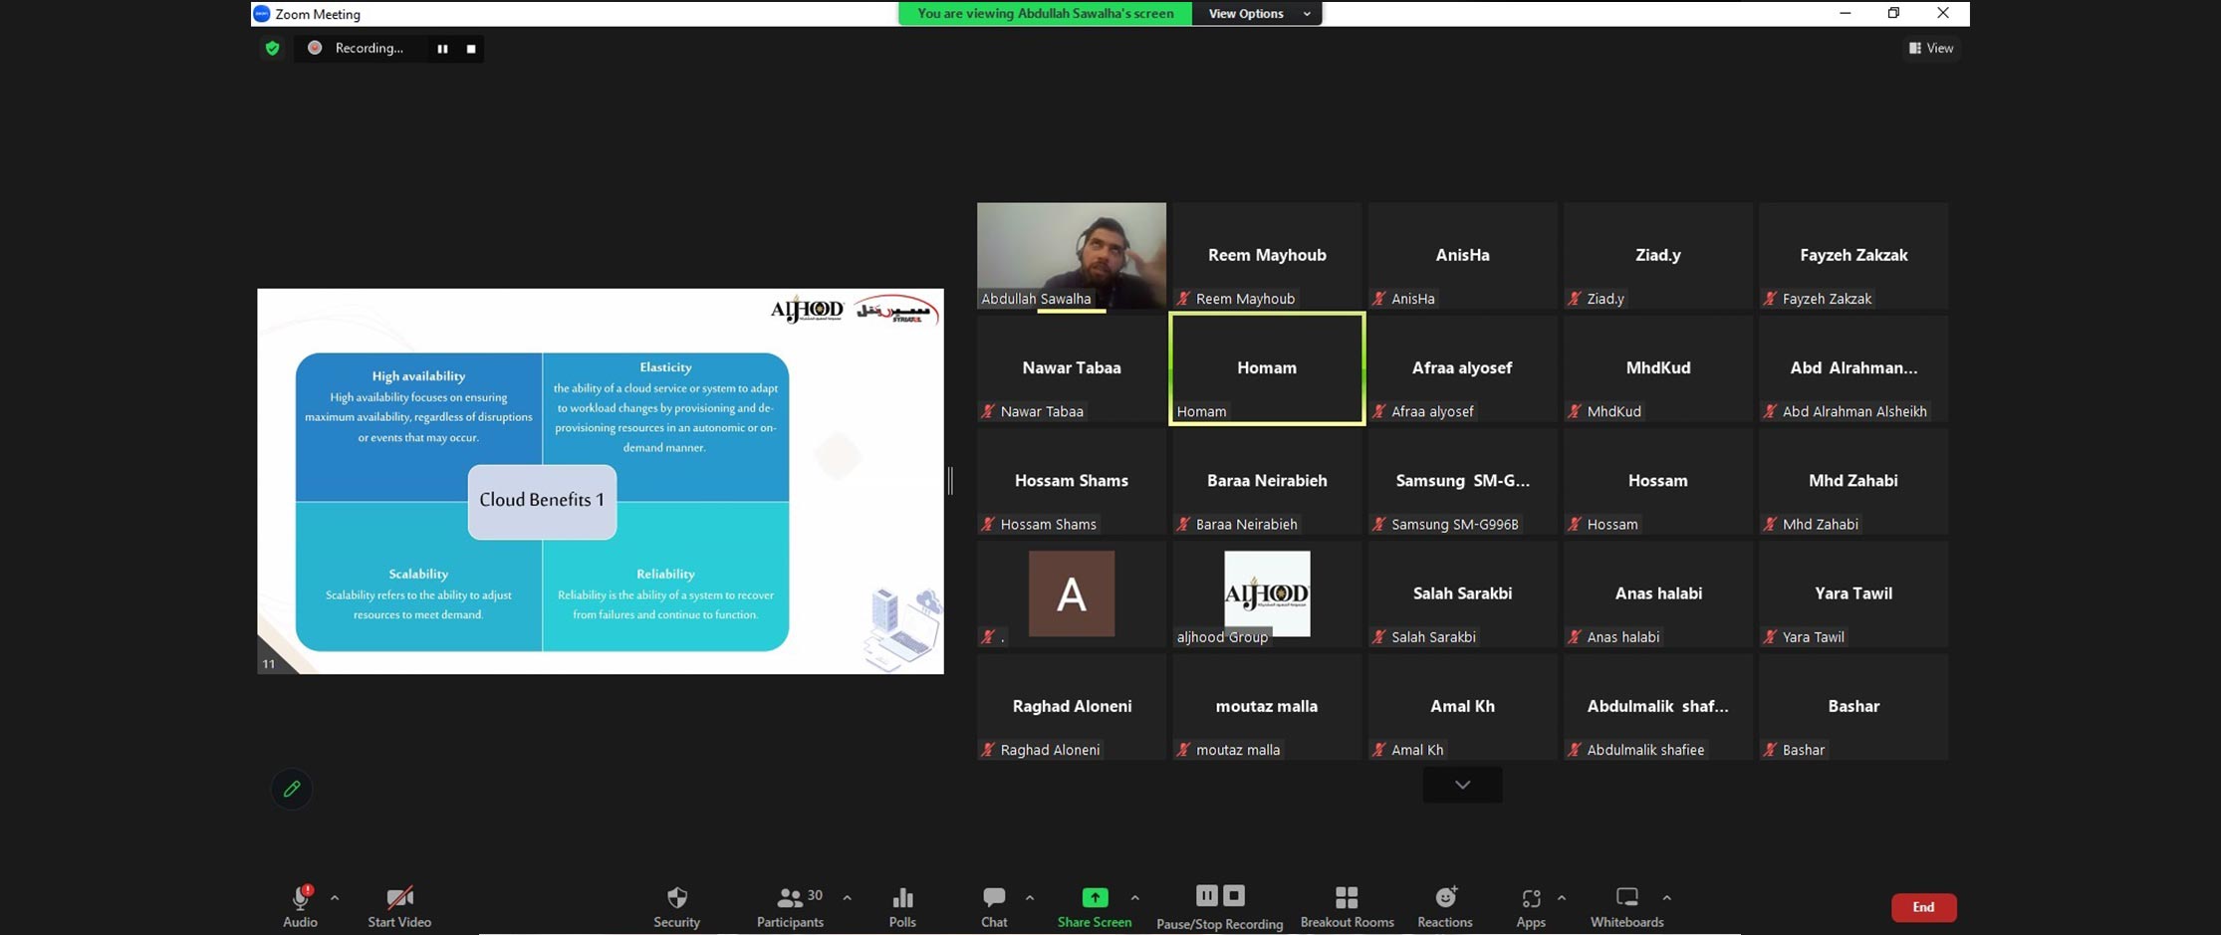This screenshot has width=2221, height=935.
Task: Show next page of participant tiles
Action: pos(1462,785)
